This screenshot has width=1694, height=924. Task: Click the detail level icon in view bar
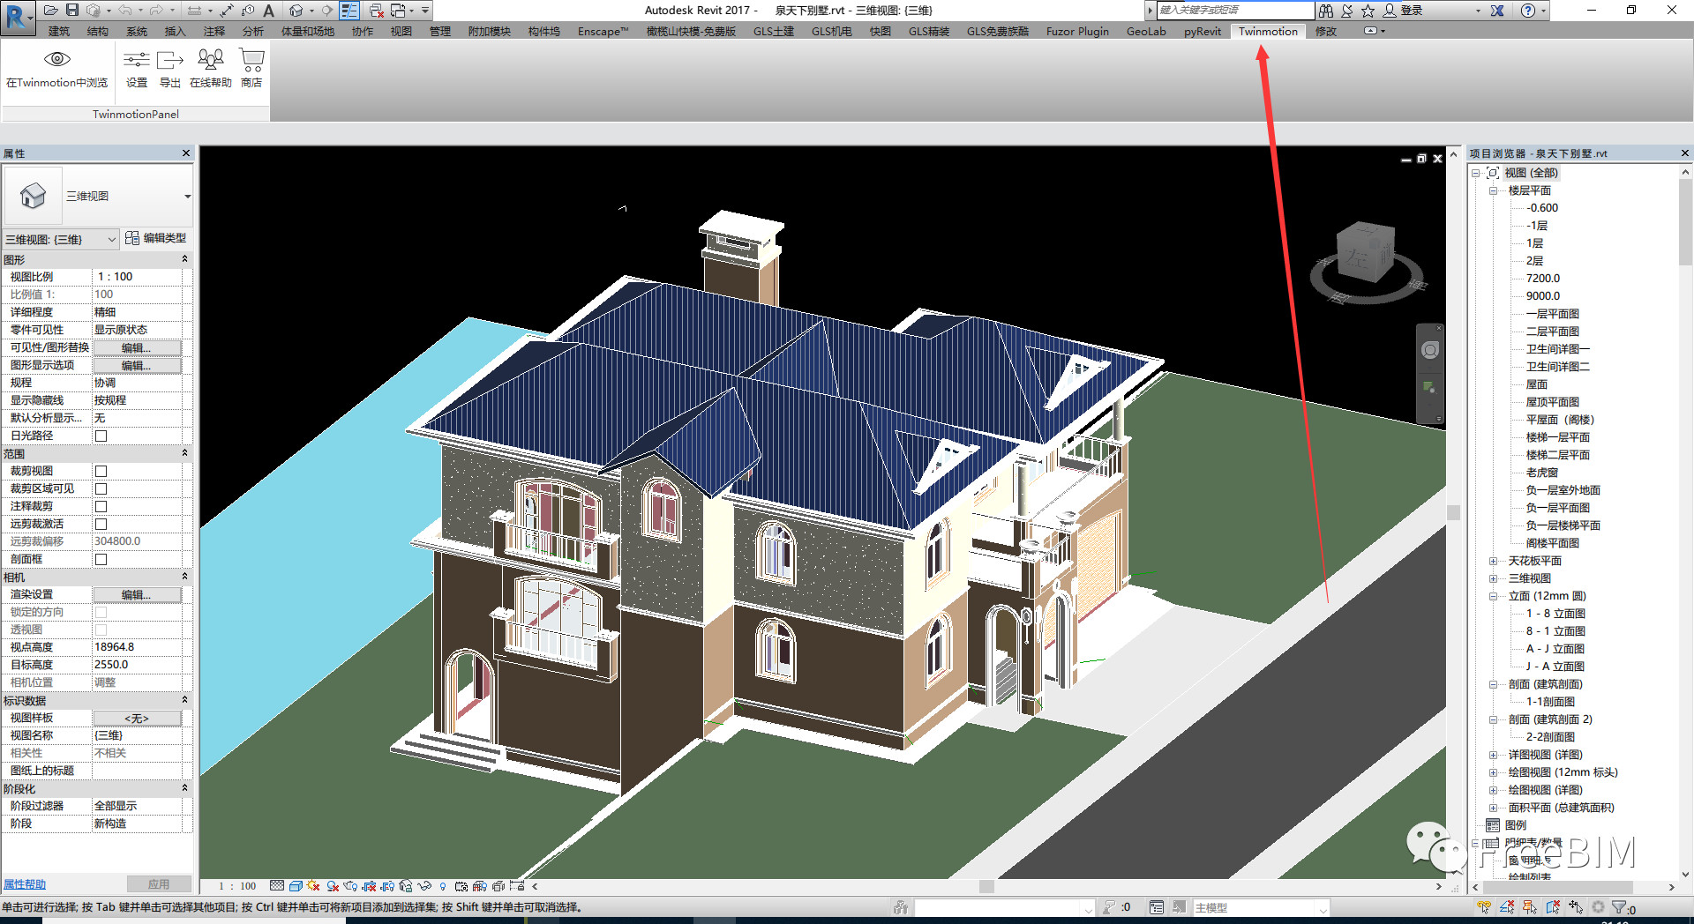tap(277, 886)
